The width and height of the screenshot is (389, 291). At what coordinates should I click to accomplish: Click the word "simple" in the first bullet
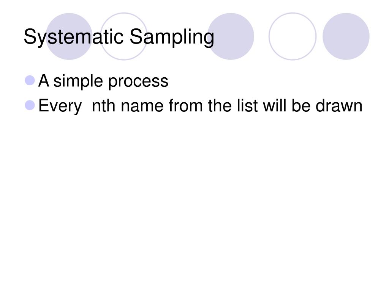click(x=78, y=81)
